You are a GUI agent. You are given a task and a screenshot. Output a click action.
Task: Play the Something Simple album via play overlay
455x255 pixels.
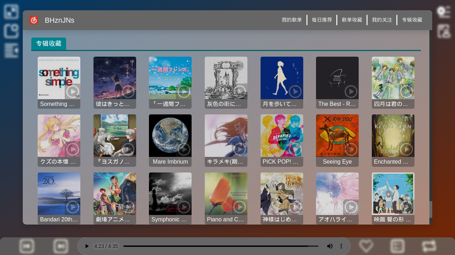[x=73, y=91]
